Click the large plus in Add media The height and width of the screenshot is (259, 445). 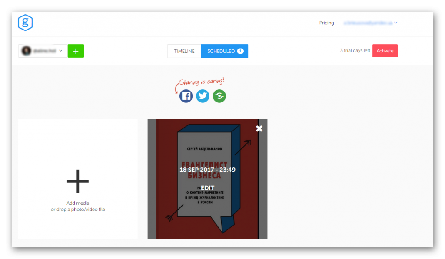[78, 180]
